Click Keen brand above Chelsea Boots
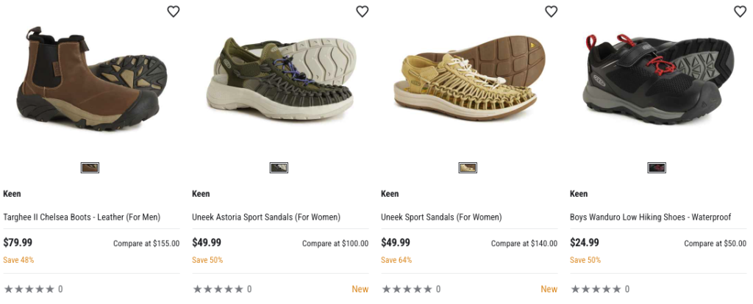Viewport: 753px width, 304px height. coord(12,194)
